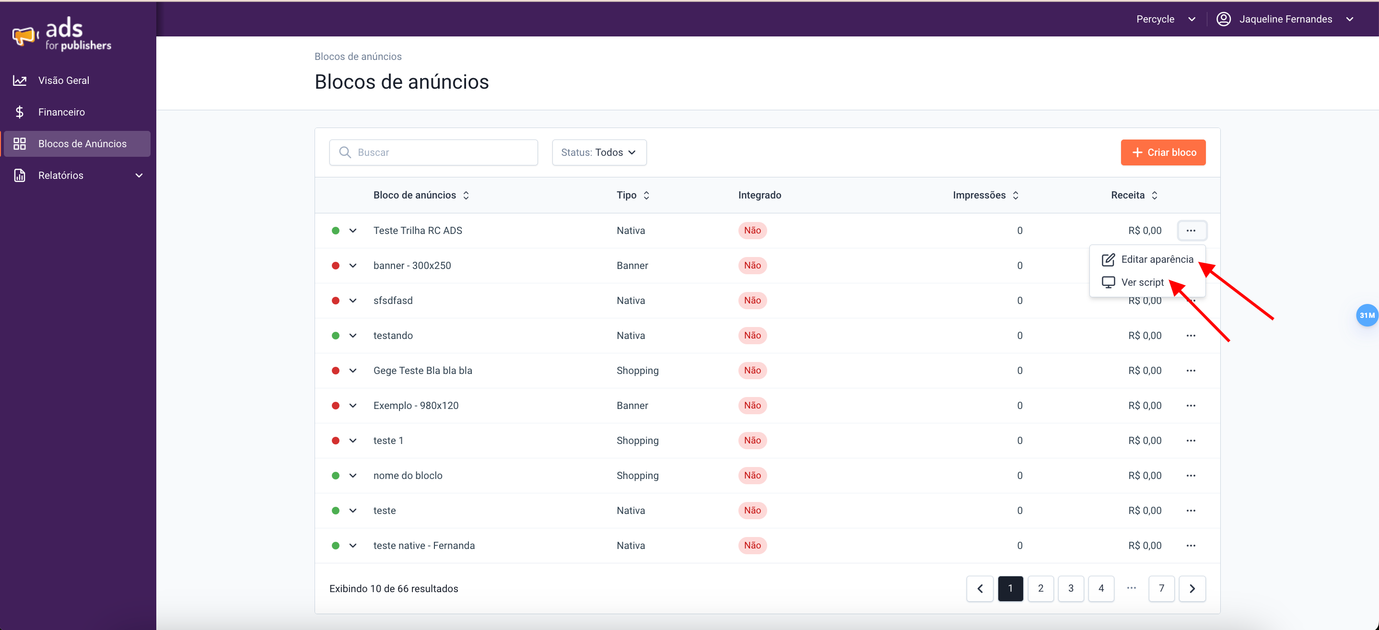Open Visão Geral chart icon in sidebar
The width and height of the screenshot is (1379, 630).
[20, 80]
